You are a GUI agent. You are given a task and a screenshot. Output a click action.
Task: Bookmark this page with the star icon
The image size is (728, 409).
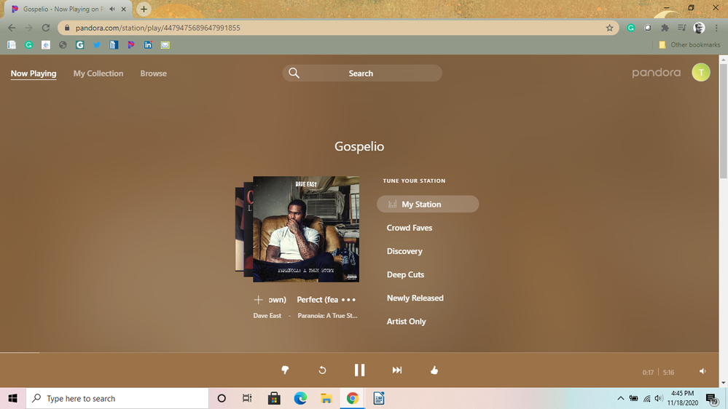tap(610, 28)
